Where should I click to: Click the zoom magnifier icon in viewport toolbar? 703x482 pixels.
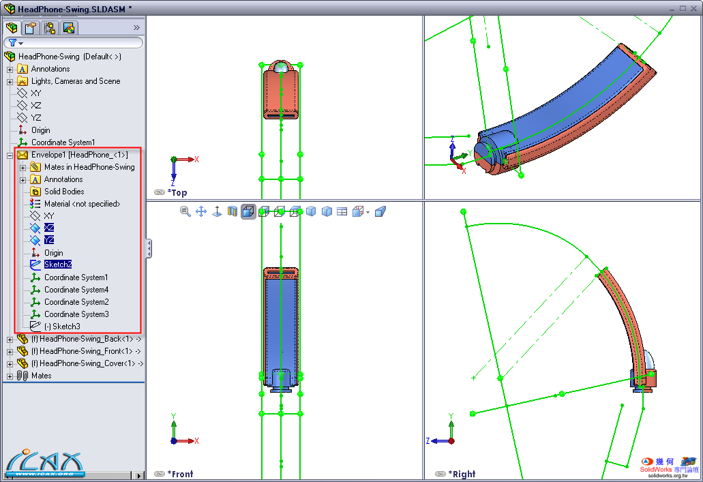185,212
